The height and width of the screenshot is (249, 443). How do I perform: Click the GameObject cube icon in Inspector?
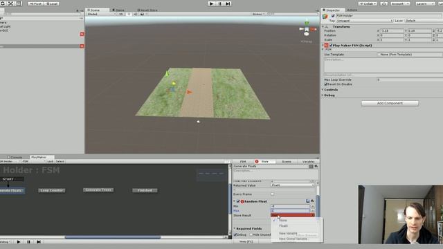click(x=325, y=17)
